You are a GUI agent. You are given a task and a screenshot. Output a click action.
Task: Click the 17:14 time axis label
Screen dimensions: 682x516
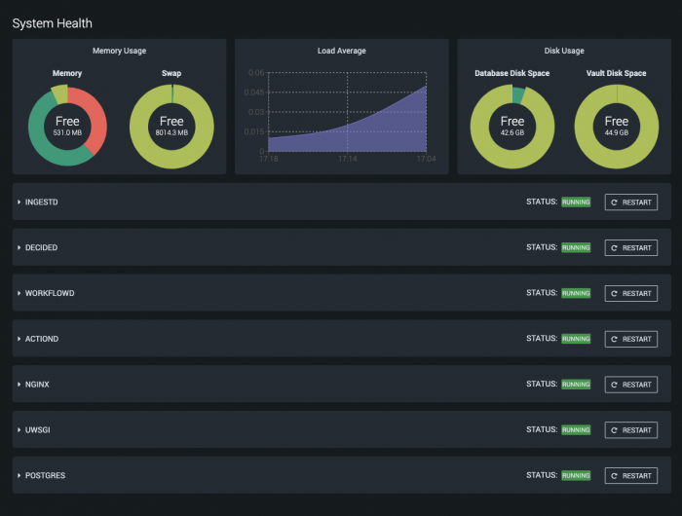pyautogui.click(x=348, y=159)
